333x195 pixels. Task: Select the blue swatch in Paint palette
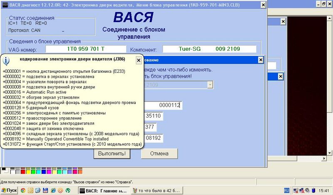coord(44,172)
